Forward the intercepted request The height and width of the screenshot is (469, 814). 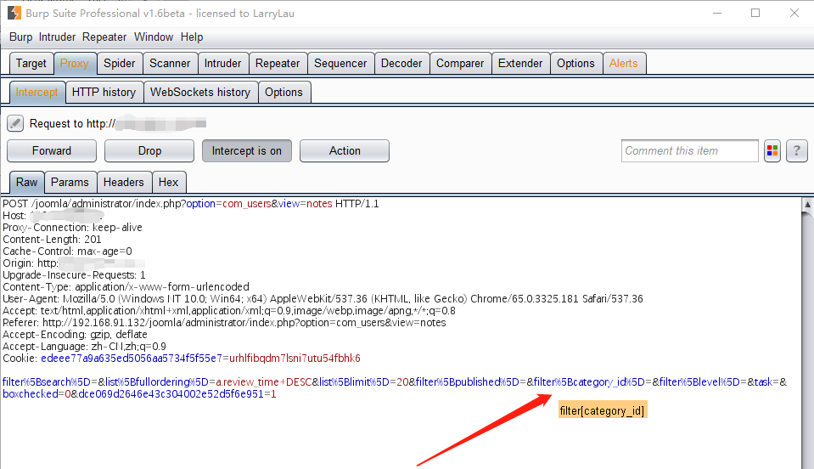(x=52, y=151)
